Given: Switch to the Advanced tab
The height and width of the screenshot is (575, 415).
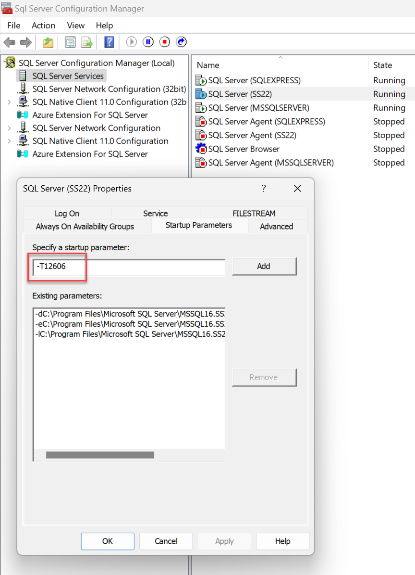Looking at the screenshot, I should tap(277, 226).
